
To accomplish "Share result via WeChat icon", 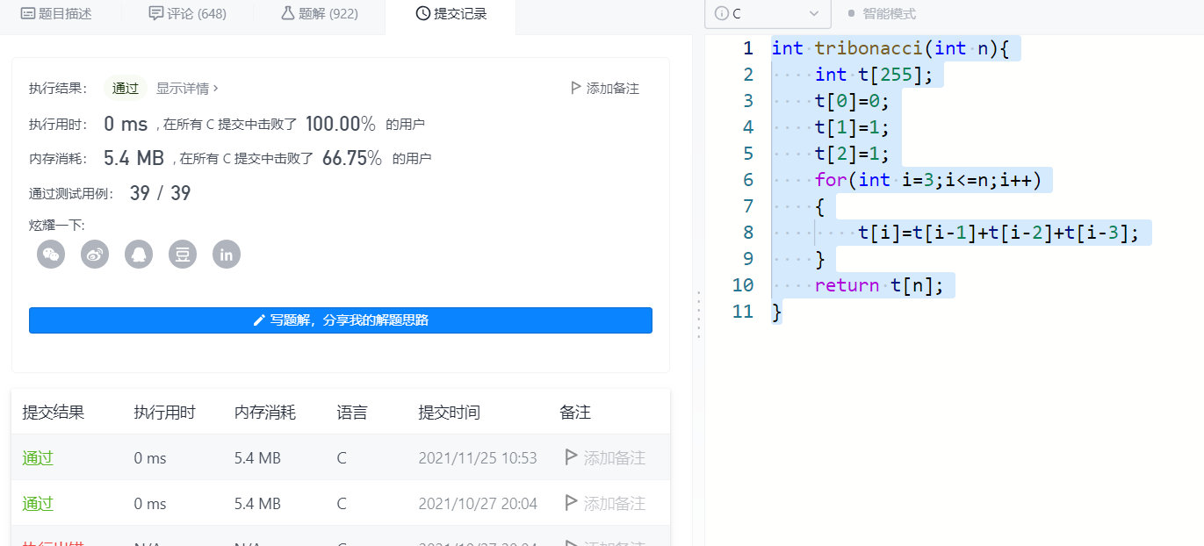I will [x=51, y=255].
